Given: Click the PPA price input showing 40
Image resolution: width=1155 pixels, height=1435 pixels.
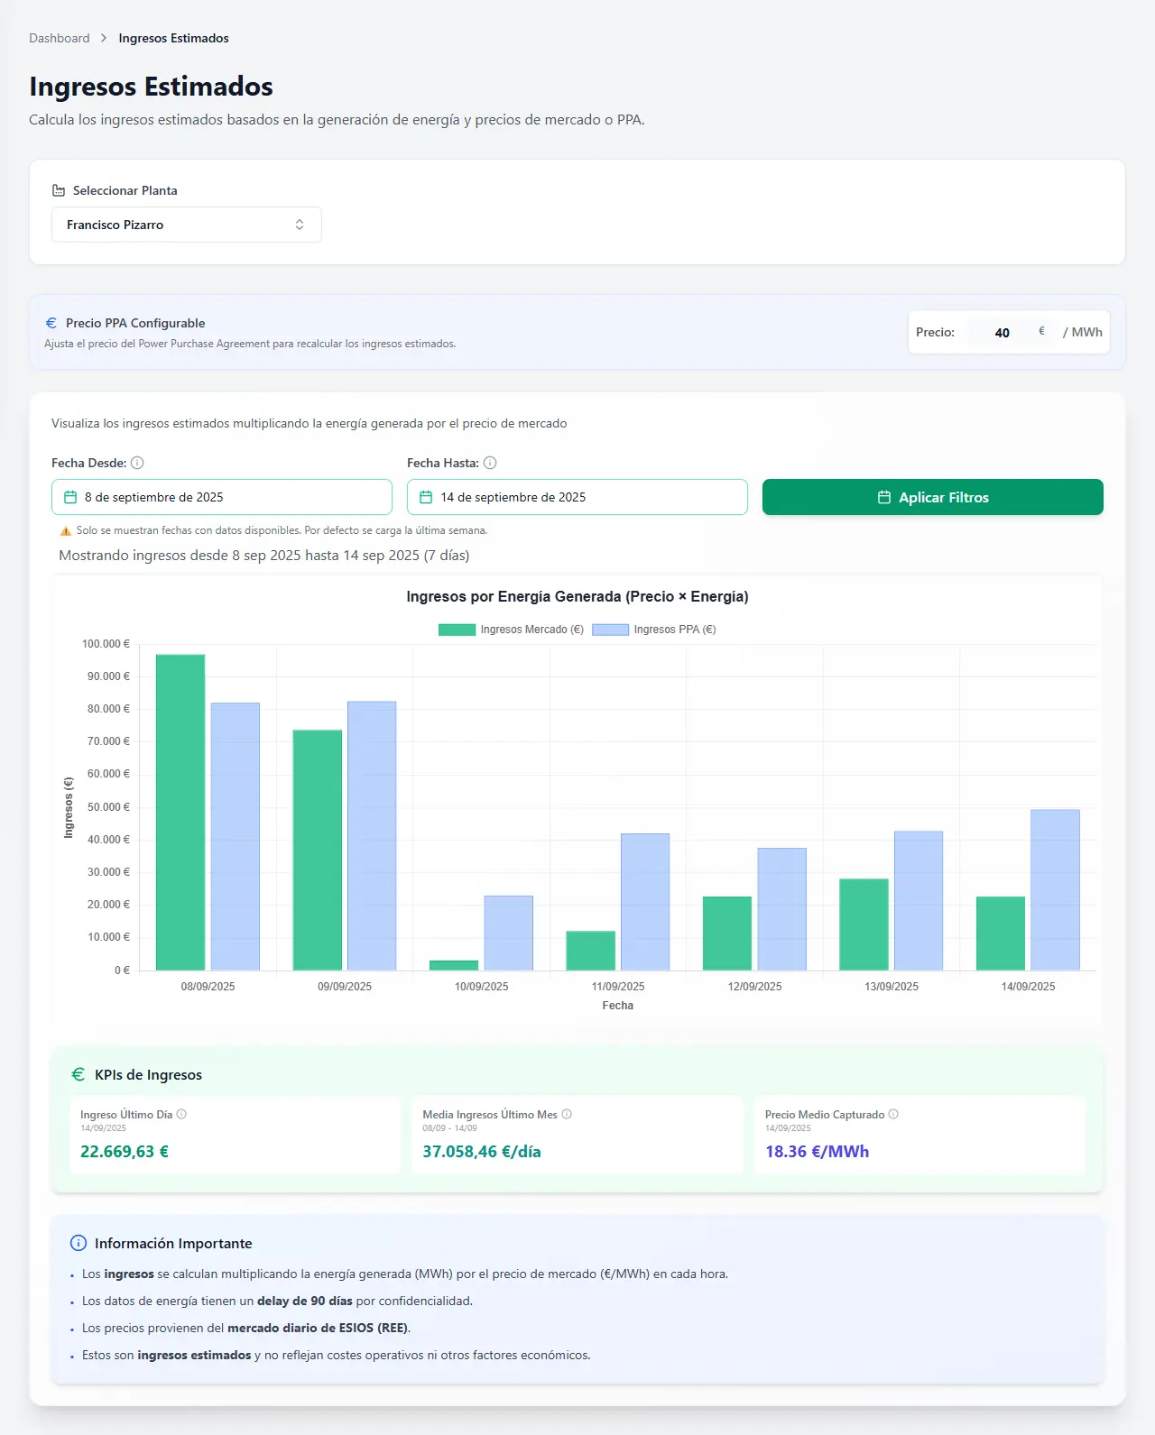Looking at the screenshot, I should point(1002,333).
